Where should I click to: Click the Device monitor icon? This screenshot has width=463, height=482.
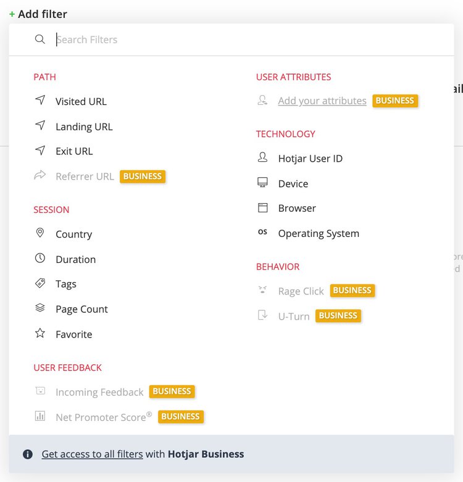(262, 182)
